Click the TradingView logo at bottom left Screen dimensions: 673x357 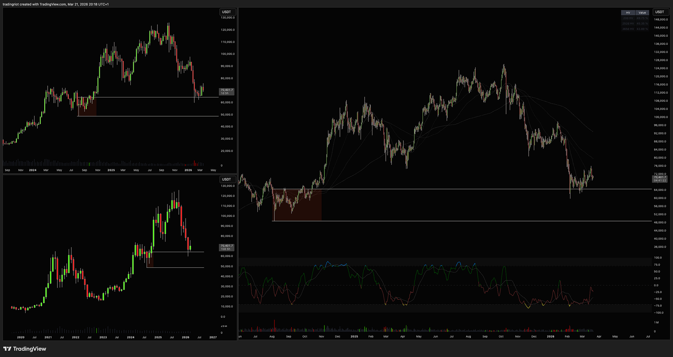click(x=25, y=349)
